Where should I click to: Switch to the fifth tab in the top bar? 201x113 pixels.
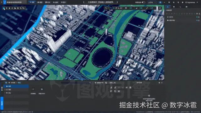pos(63,2)
